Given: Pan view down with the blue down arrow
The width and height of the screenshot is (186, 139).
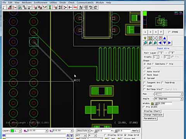Looking at the screenshot, I should [165, 43].
